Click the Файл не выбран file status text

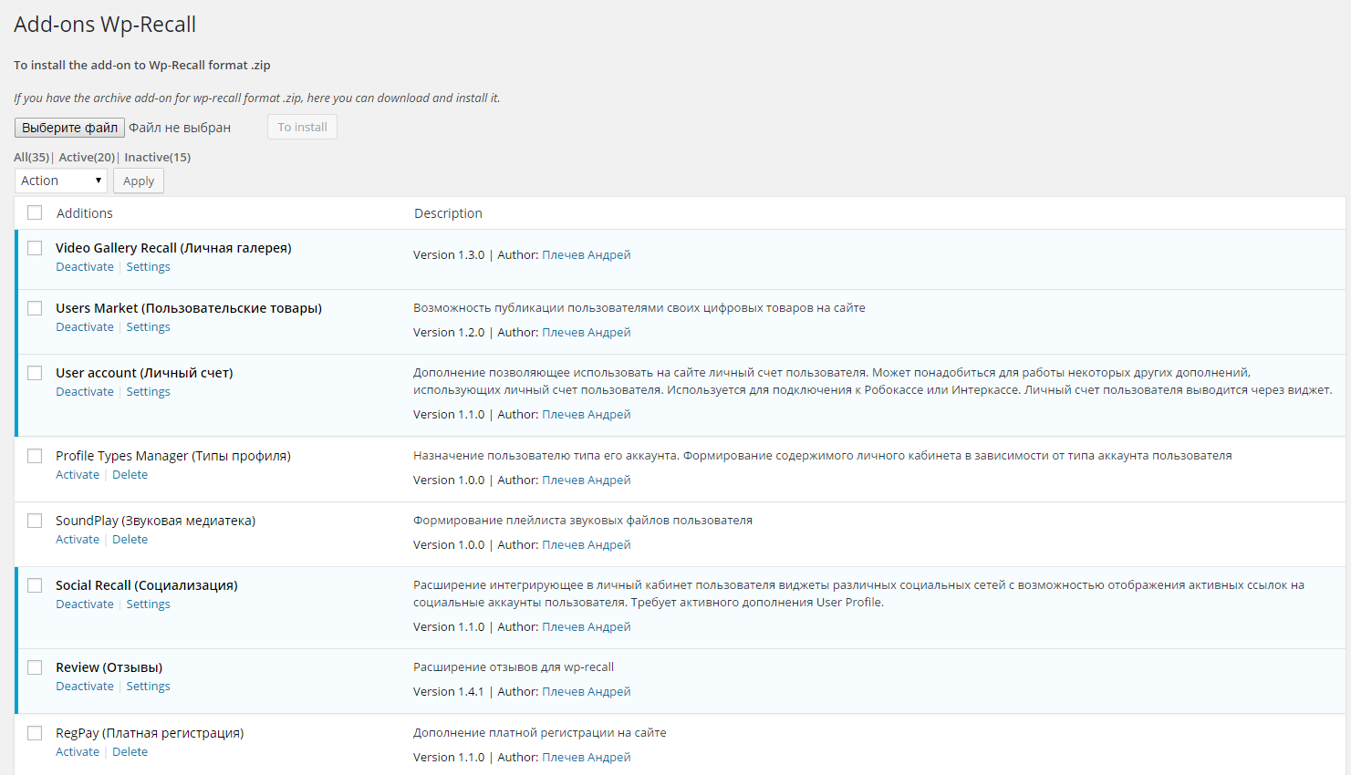pyautogui.click(x=180, y=128)
